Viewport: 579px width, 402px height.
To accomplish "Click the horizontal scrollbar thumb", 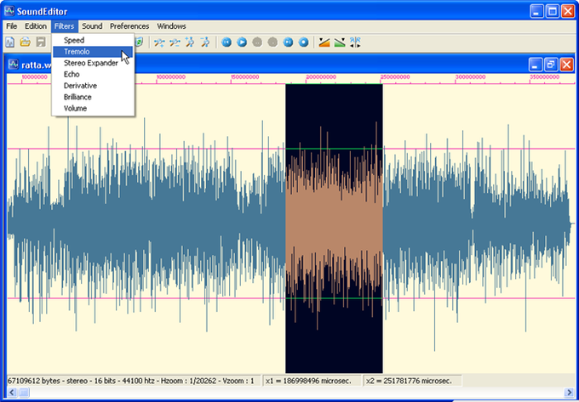I will click(x=24, y=393).
